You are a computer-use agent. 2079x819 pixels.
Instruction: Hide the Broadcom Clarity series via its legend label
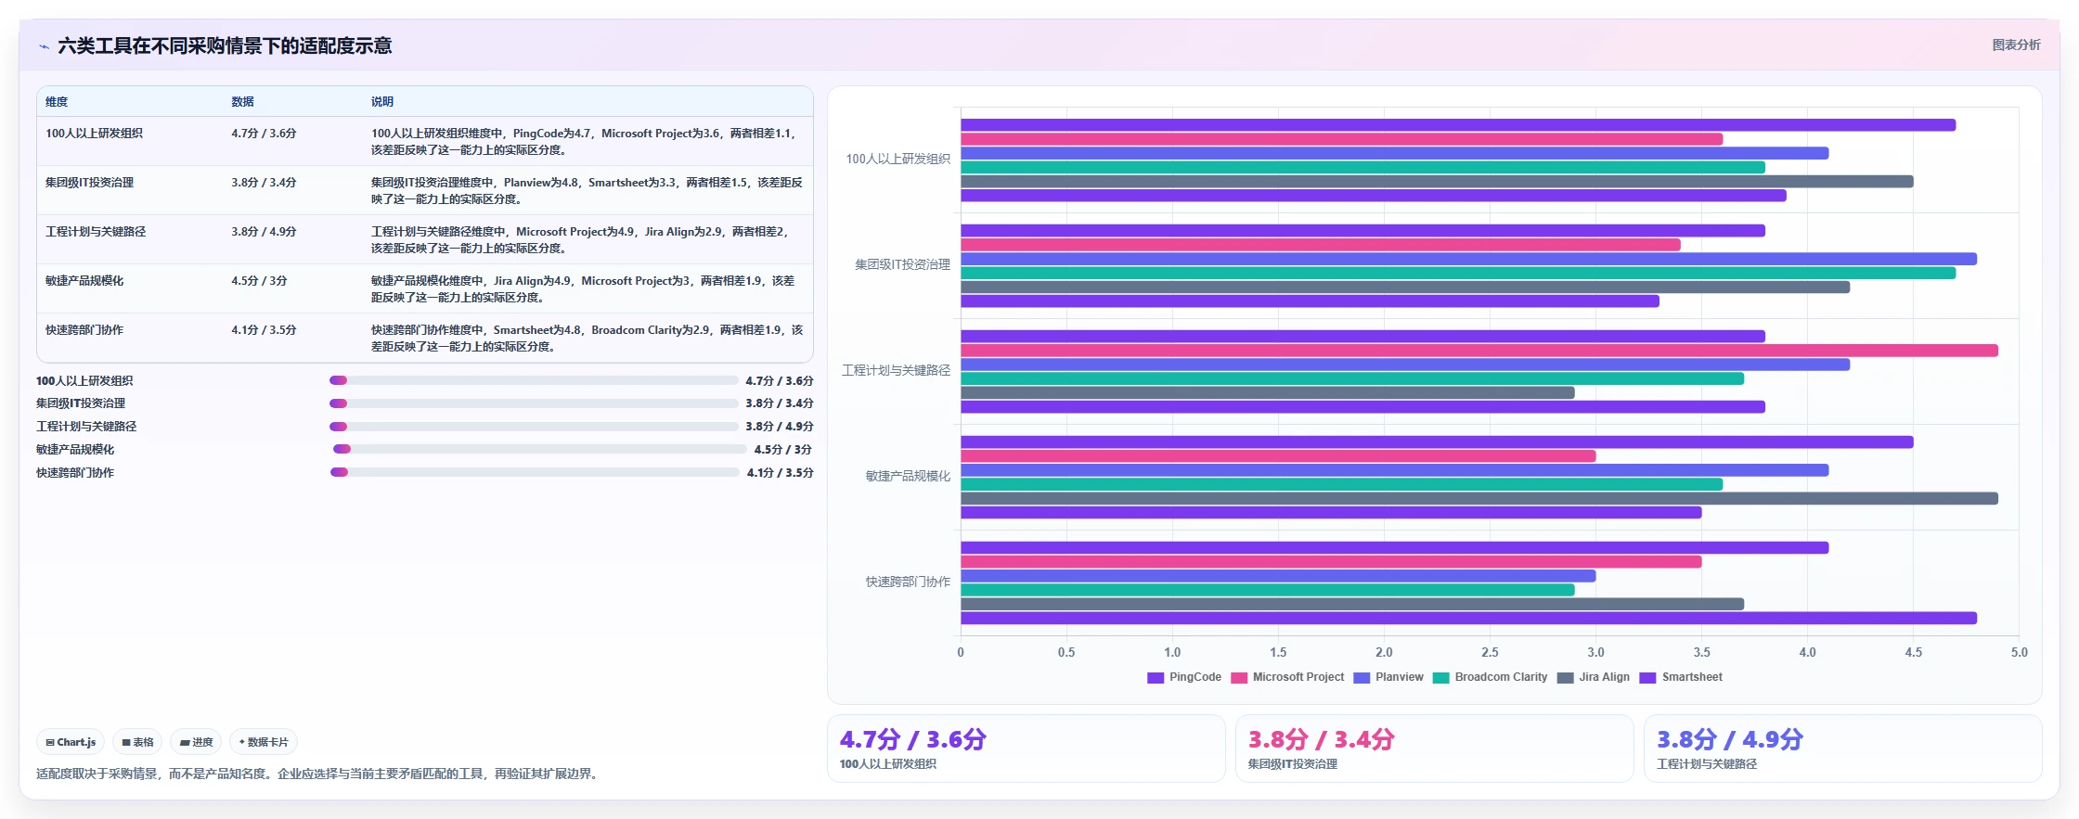pyautogui.click(x=1501, y=677)
